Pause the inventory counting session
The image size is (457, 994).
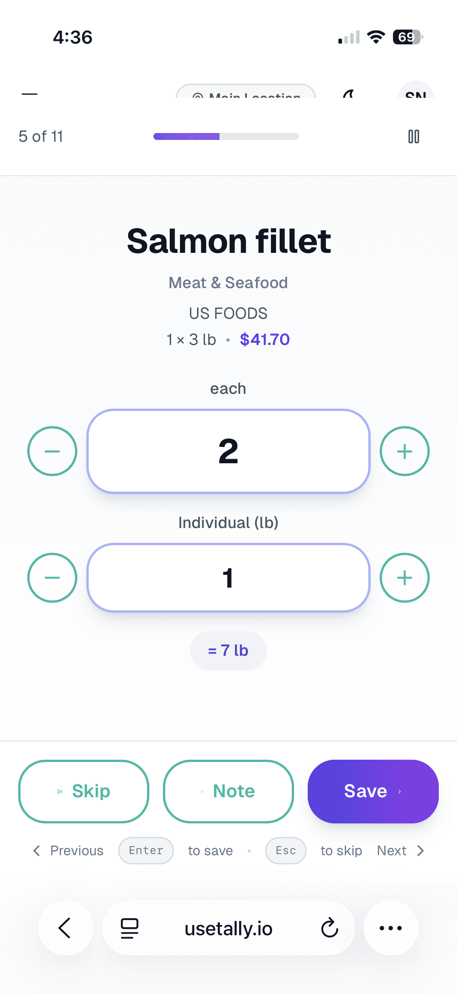(x=414, y=136)
